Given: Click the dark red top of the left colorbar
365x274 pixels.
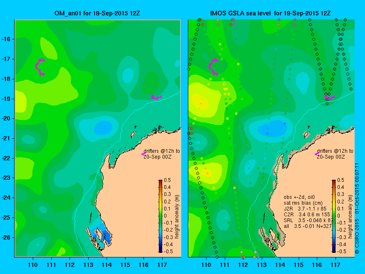Looking at the screenshot, I should [161, 182].
